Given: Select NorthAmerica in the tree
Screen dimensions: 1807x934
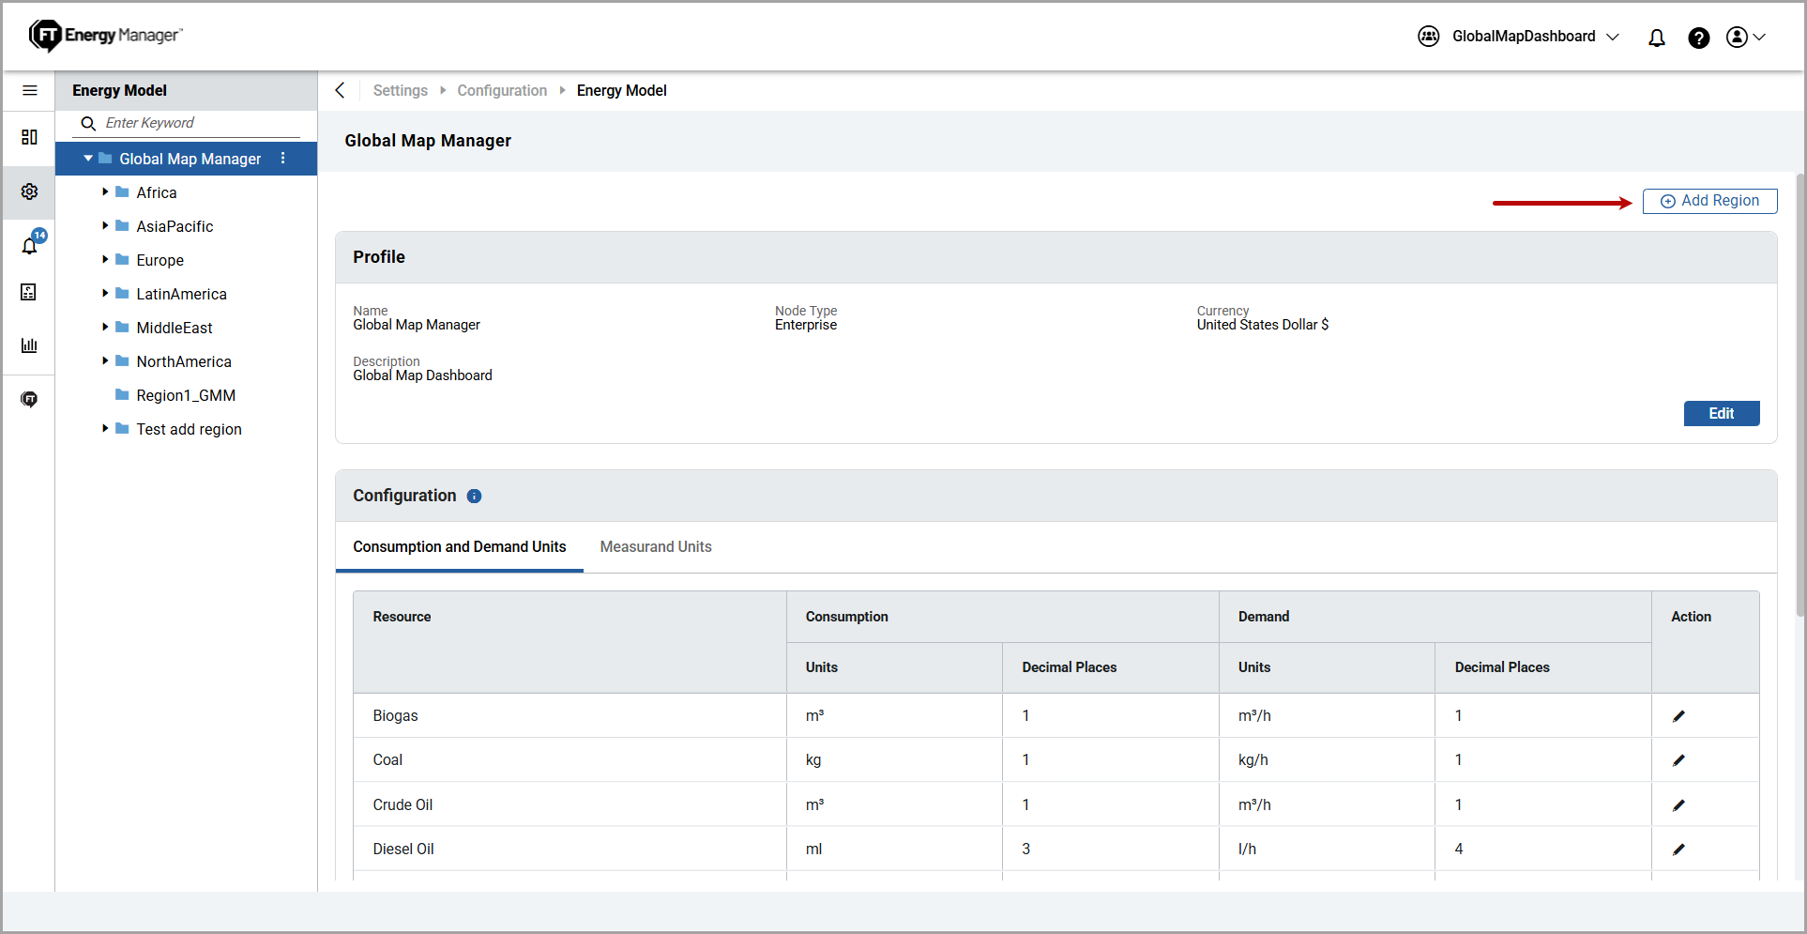Looking at the screenshot, I should 184,361.
